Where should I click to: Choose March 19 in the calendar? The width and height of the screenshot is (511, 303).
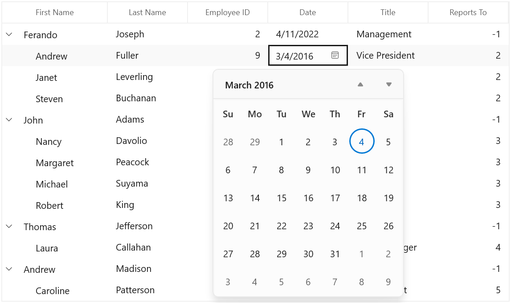click(388, 198)
